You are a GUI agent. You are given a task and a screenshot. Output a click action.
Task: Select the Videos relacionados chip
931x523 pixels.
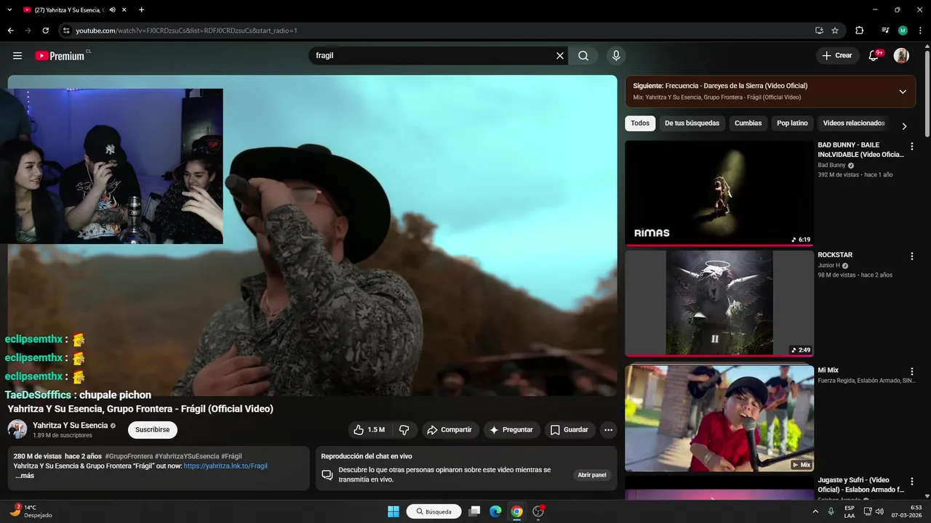click(x=854, y=123)
